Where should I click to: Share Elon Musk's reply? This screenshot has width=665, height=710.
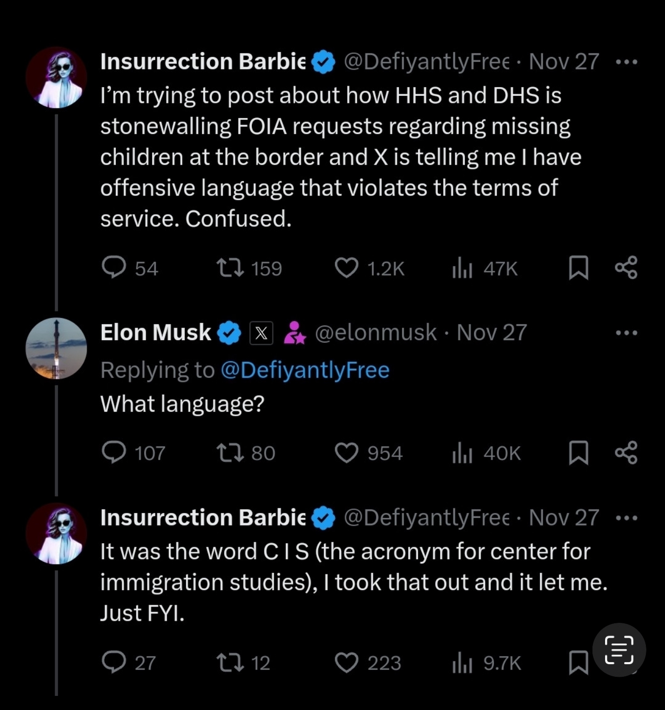[x=626, y=452]
